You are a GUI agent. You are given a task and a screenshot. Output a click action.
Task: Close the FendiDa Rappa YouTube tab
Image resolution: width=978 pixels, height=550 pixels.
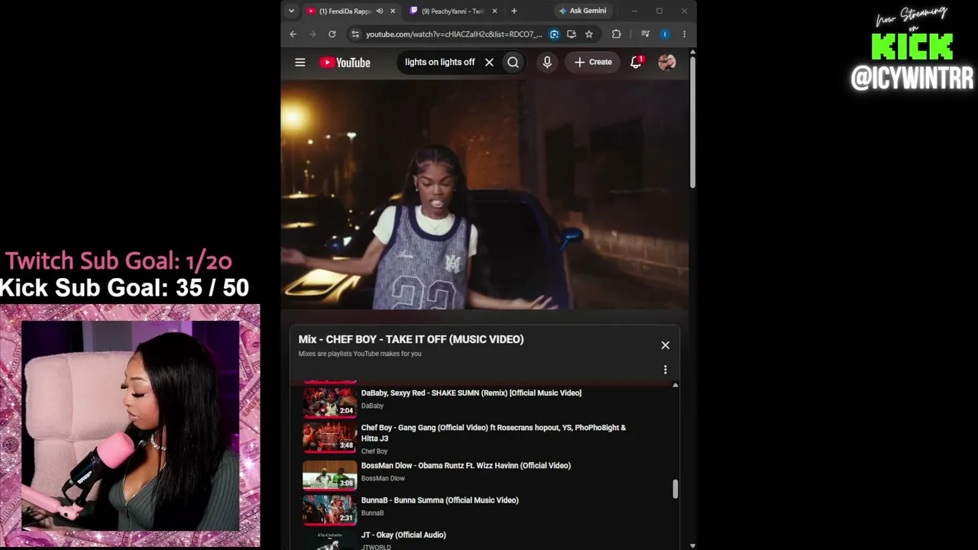[393, 11]
